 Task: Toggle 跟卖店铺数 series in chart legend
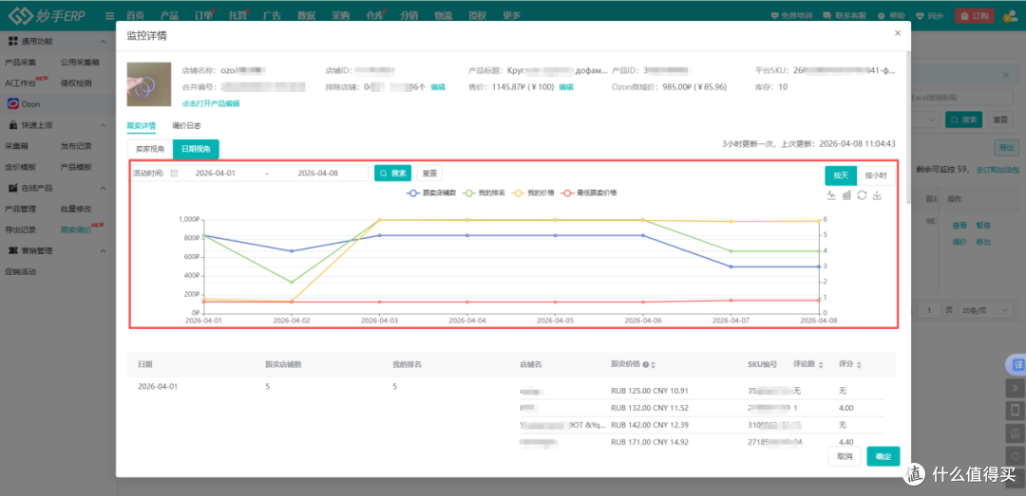[431, 193]
